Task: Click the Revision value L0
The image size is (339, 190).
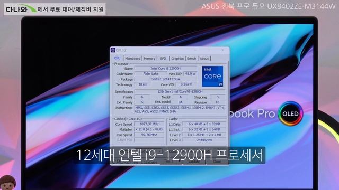Action: [218, 102]
